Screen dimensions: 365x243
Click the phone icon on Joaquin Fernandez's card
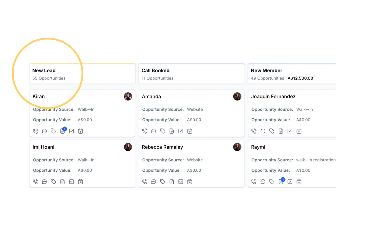pyautogui.click(x=254, y=131)
